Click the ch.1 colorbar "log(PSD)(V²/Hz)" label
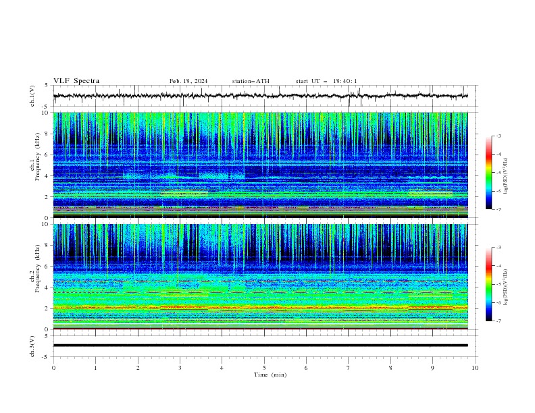 point(505,176)
